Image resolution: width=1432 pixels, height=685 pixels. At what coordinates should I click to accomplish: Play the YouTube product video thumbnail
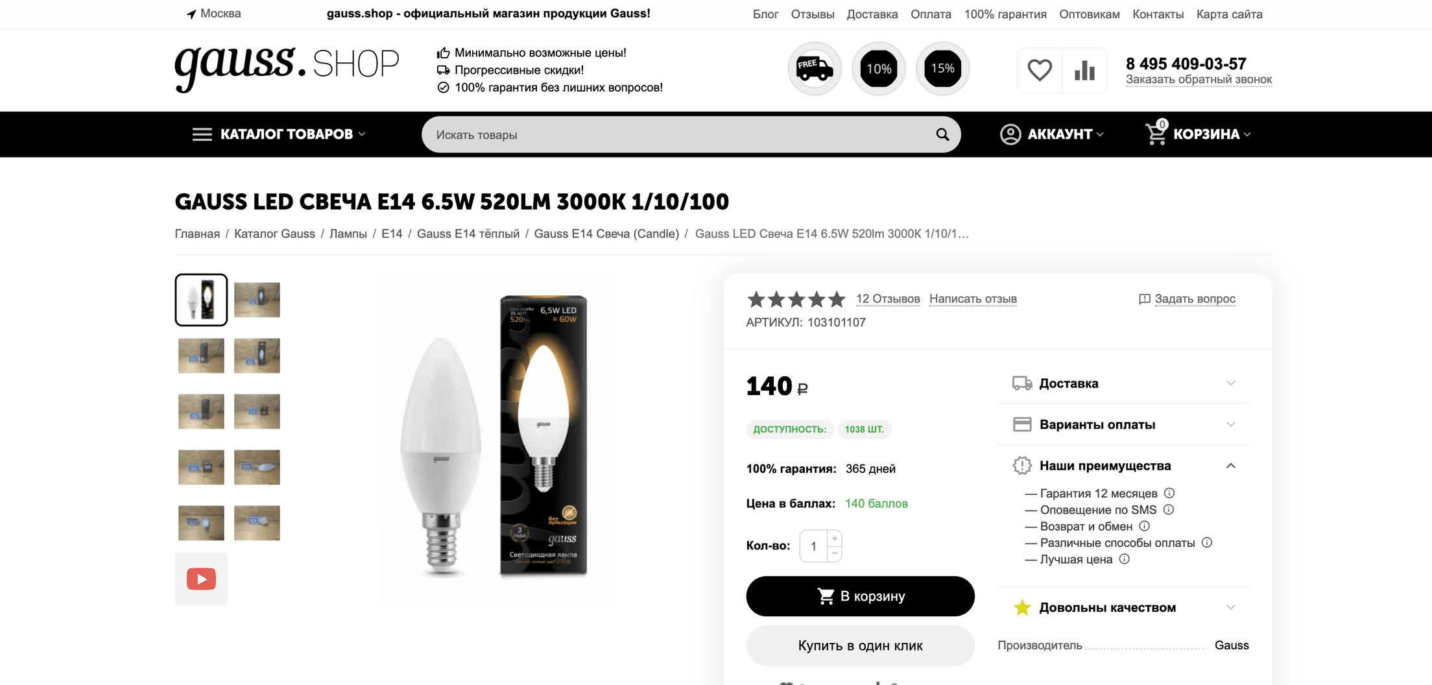tap(201, 579)
